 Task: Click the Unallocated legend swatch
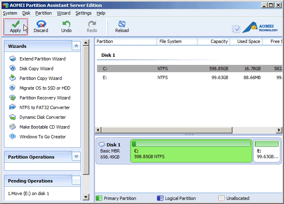click(x=222, y=198)
